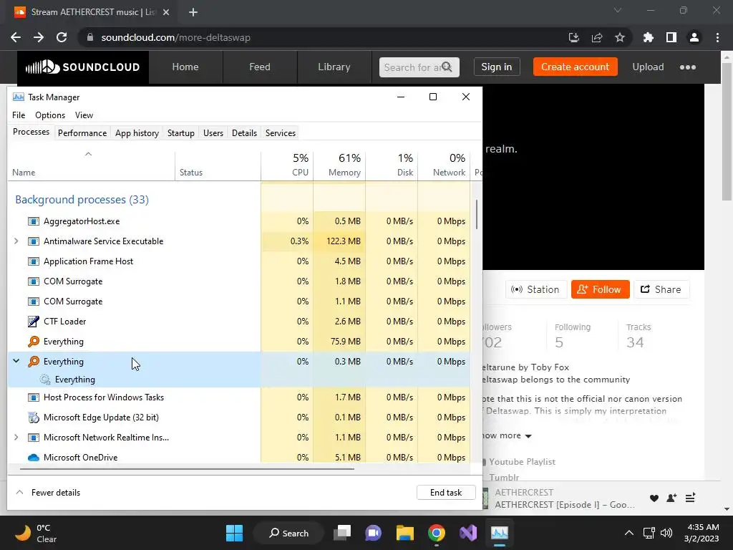Click the follow-user icon in the player bar
The width and height of the screenshot is (733, 550).
coord(671,498)
